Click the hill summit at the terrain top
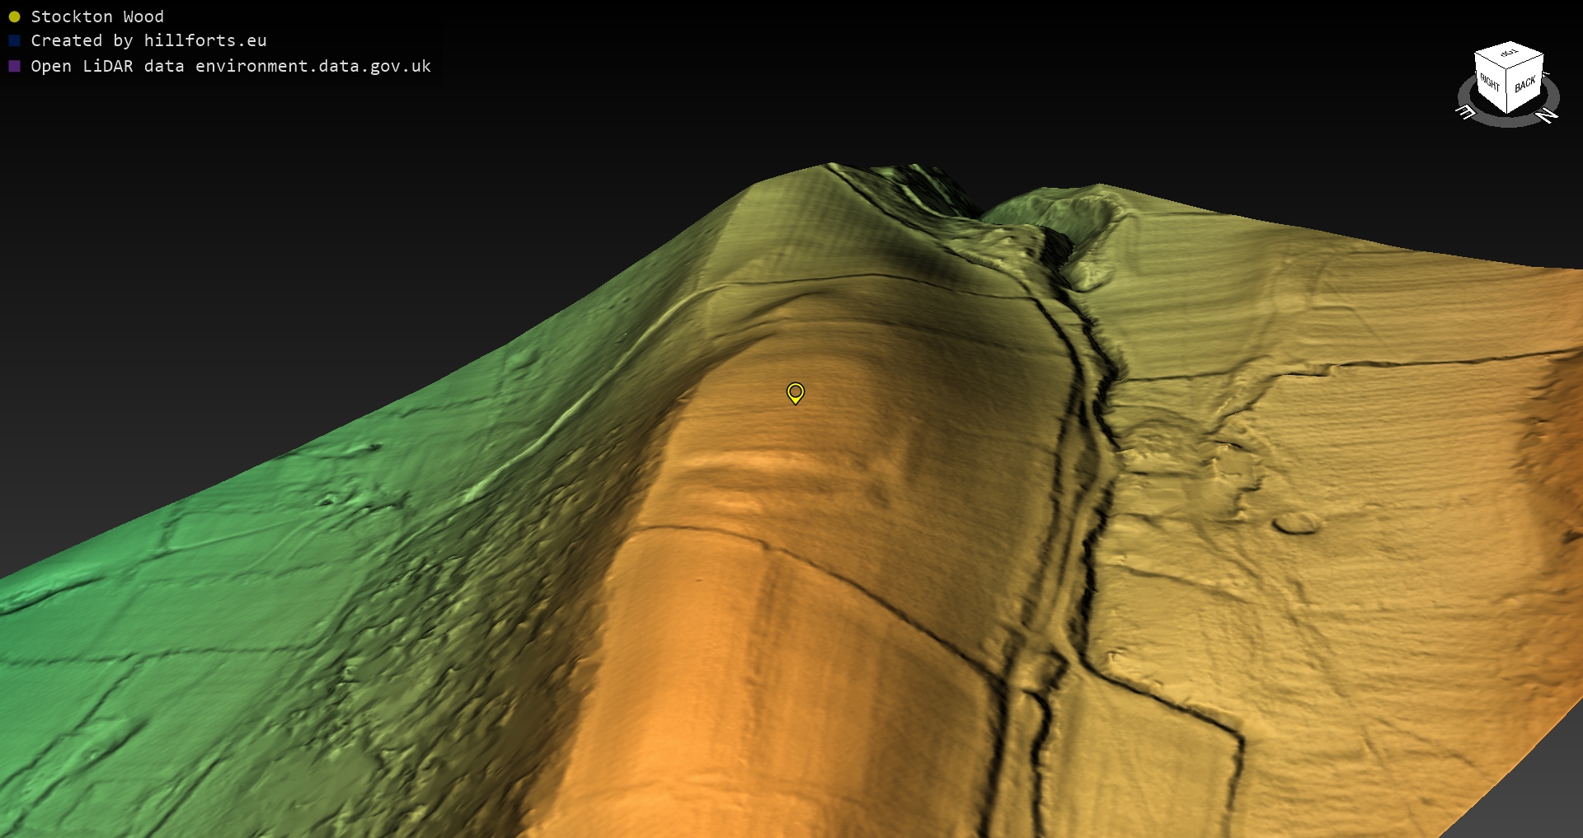 (x=829, y=167)
